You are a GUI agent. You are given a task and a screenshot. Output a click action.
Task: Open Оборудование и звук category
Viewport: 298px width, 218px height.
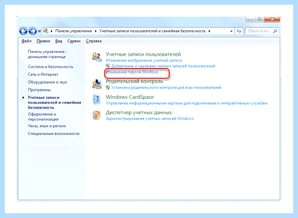48,82
